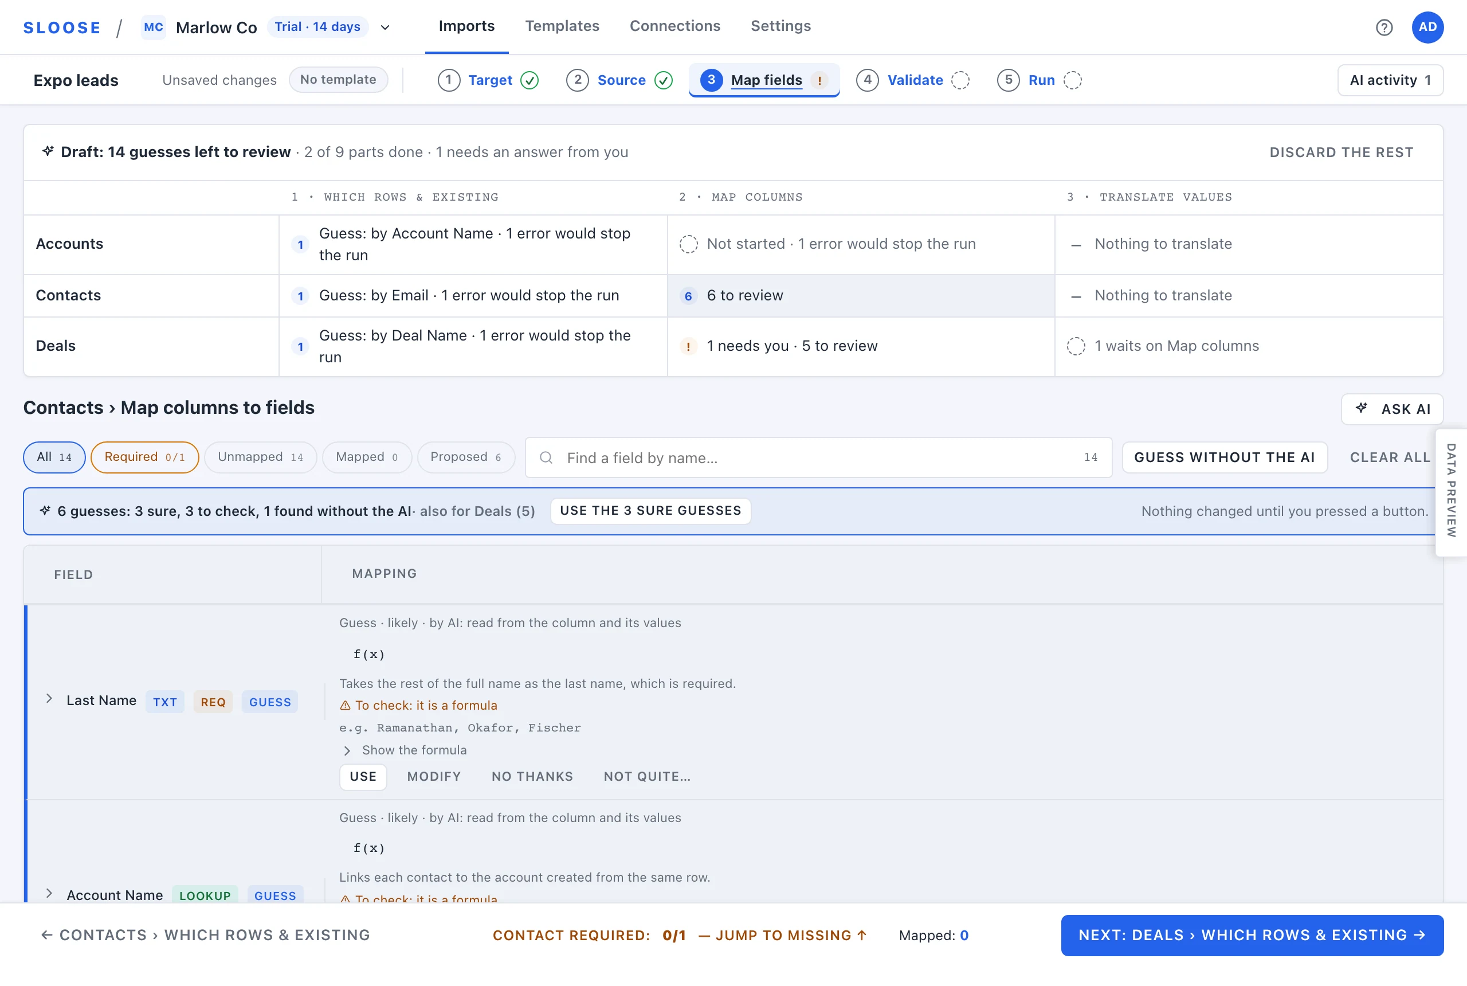Viewport: 1467px width, 986px height.
Task: Click the SLOOSE logo
Action: coord(61,27)
